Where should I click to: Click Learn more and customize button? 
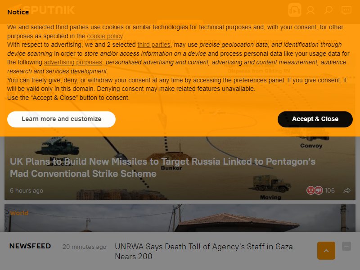[x=61, y=119]
